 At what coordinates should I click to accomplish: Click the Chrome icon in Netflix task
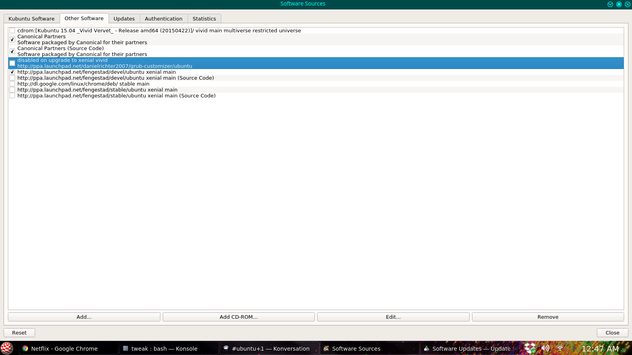(x=25, y=348)
